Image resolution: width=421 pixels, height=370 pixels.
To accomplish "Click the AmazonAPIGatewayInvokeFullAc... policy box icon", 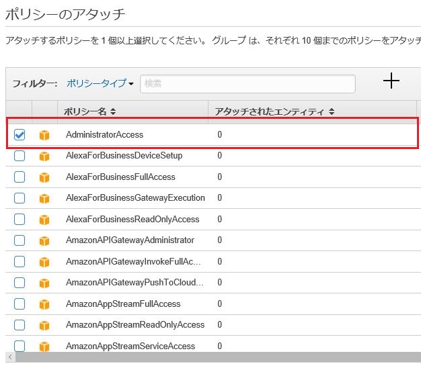I will coord(44,262).
